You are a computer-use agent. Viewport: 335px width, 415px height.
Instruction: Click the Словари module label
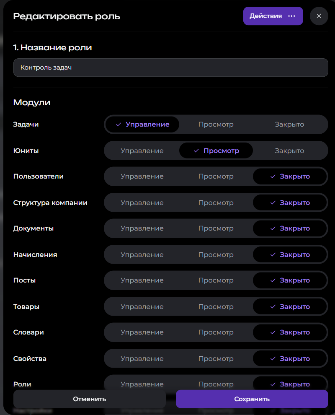[28, 332]
